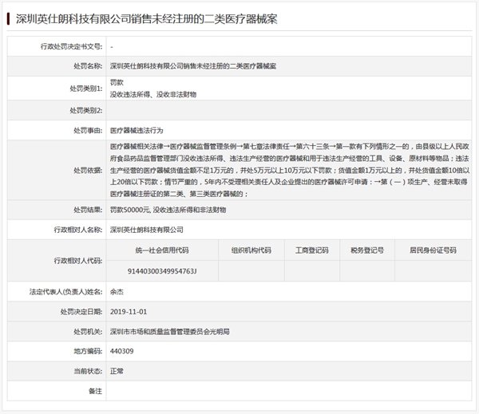Click the 组织机构代码 column header
The width and height of the screenshot is (479, 414).
point(251,250)
